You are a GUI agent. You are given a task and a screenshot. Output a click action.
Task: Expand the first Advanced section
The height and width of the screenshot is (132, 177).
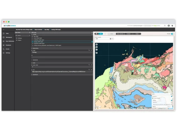pyautogui.click(x=32, y=60)
